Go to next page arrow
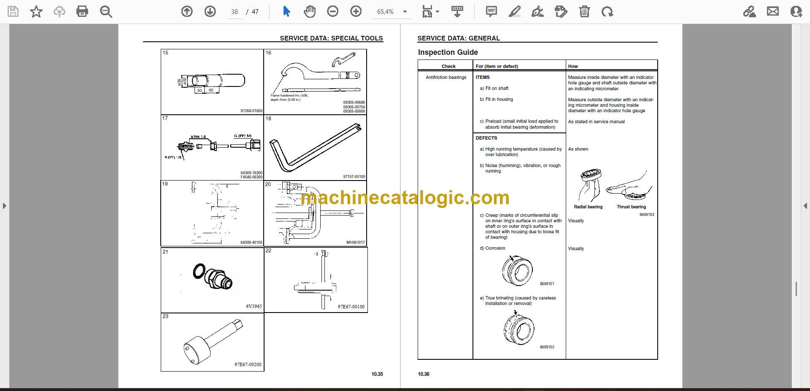Viewport: 810px width, 391px height. click(x=210, y=12)
